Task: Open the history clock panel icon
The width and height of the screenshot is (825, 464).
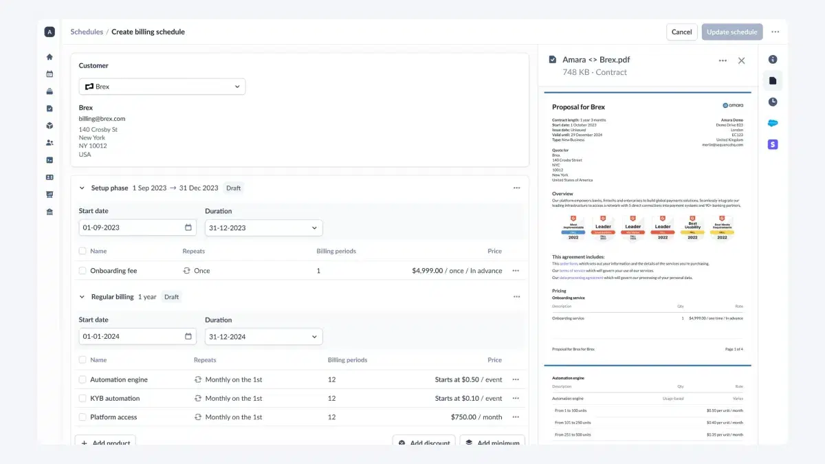Action: coord(773,102)
